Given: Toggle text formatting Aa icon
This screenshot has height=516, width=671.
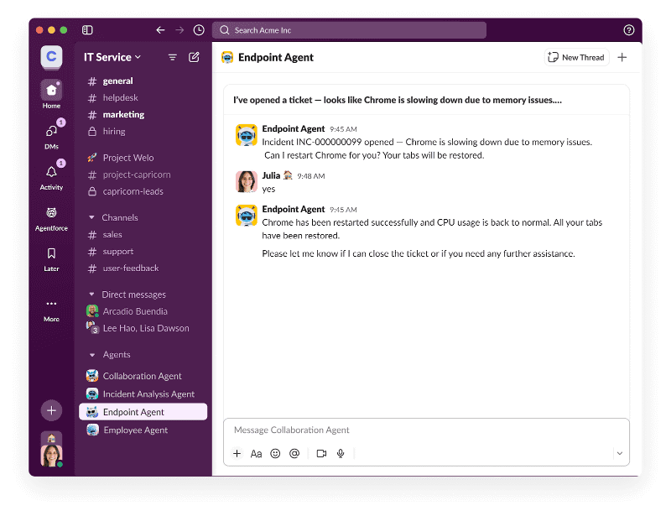Looking at the screenshot, I should pyautogui.click(x=256, y=453).
